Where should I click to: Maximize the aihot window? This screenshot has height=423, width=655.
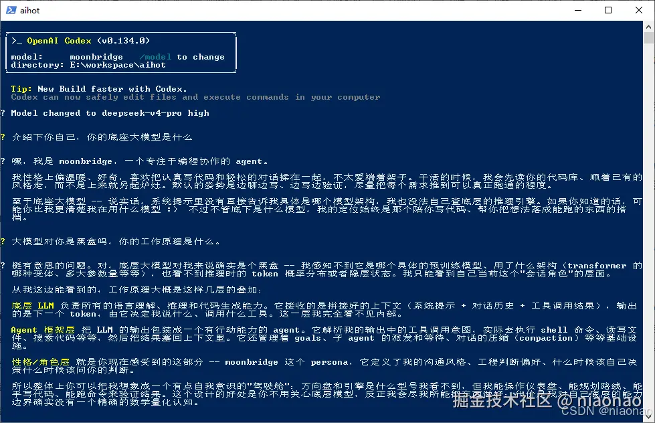608,10
